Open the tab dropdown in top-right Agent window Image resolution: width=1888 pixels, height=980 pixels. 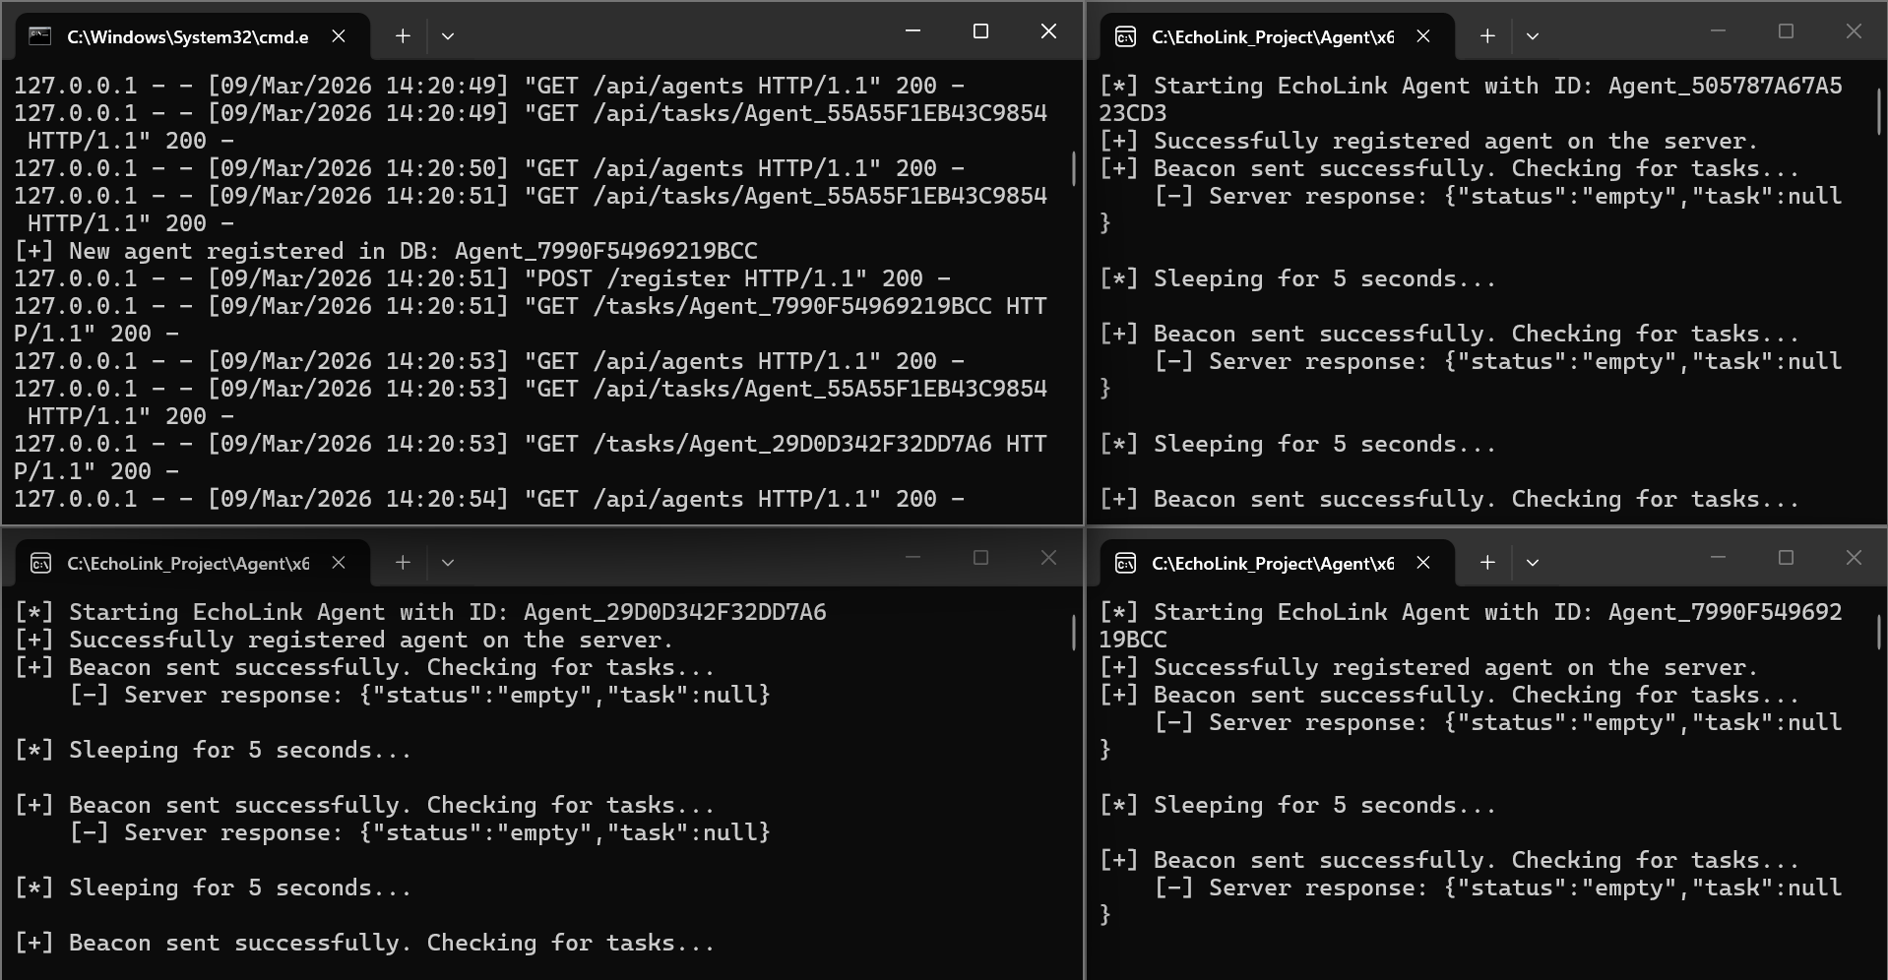[1533, 35]
